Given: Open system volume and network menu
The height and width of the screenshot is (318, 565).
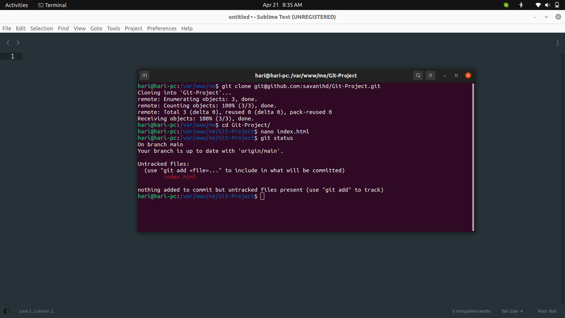Looking at the screenshot, I should pyautogui.click(x=547, y=5).
